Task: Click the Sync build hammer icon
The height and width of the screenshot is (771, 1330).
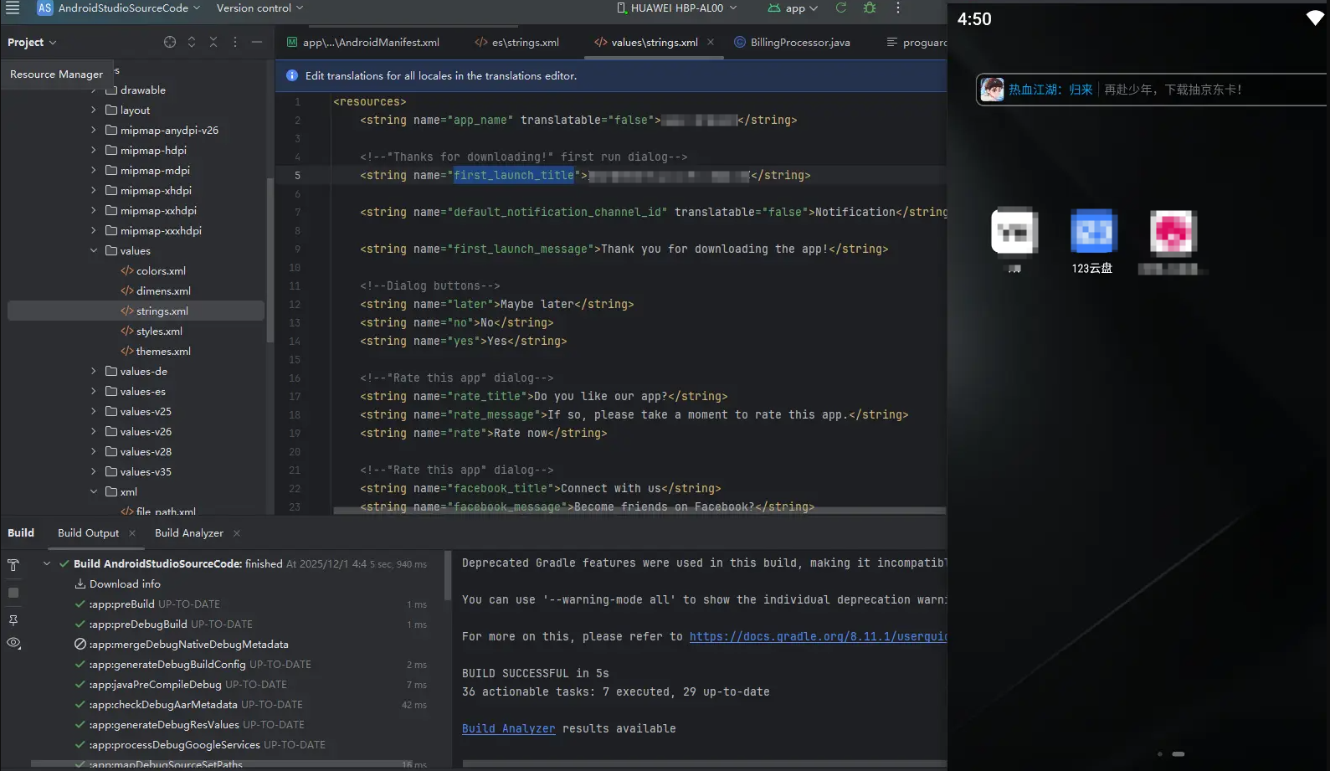Action: [13, 565]
